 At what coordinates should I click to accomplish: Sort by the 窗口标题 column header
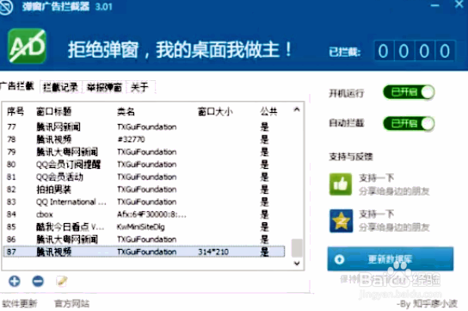tap(53, 111)
